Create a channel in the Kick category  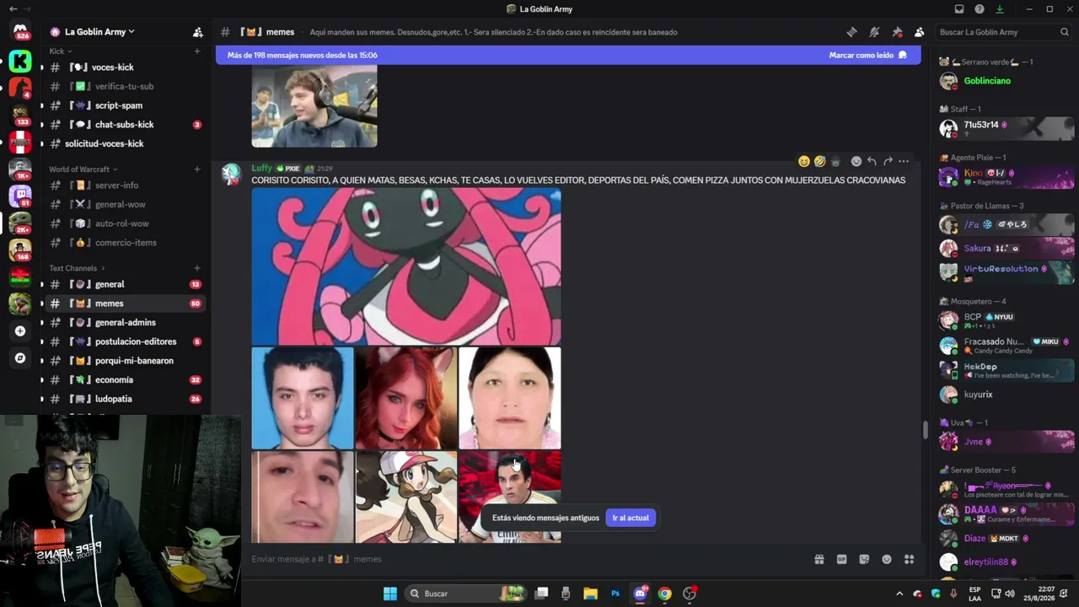tap(197, 51)
